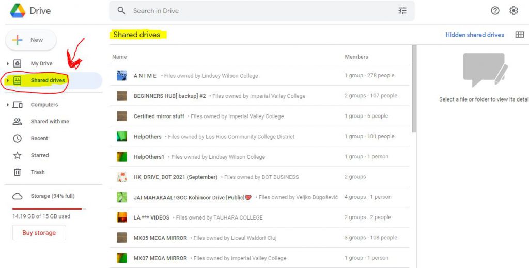Click the Recent clock icon
The image size is (529, 268).
click(x=17, y=138)
